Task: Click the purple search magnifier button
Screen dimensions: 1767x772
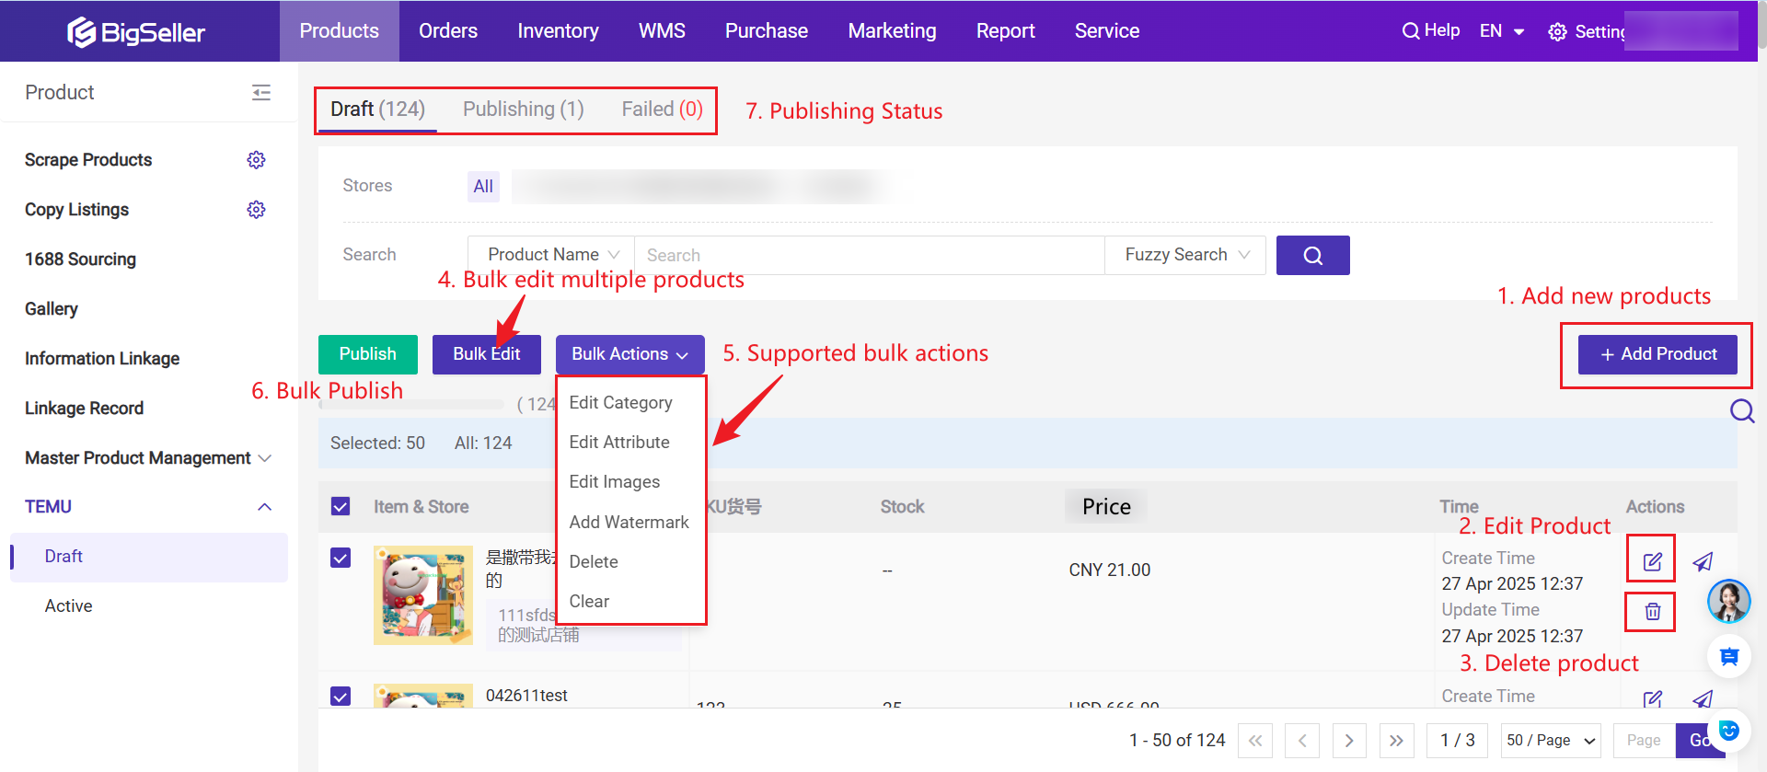Action: [1312, 255]
